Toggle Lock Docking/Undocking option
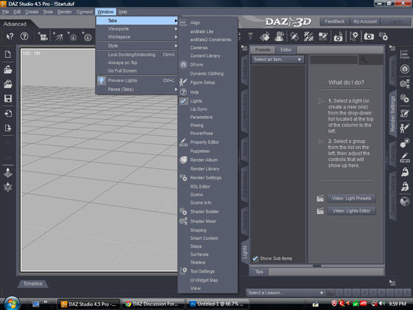Image resolution: width=413 pixels, height=310 pixels. pyautogui.click(x=137, y=54)
